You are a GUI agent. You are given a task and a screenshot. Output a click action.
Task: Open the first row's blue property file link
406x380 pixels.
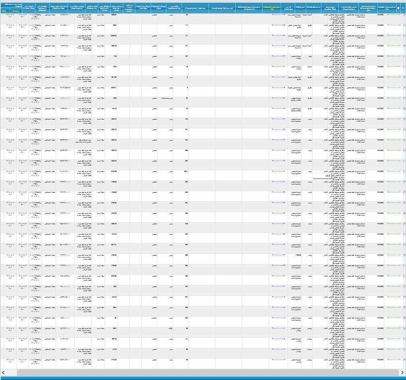pos(278,15)
